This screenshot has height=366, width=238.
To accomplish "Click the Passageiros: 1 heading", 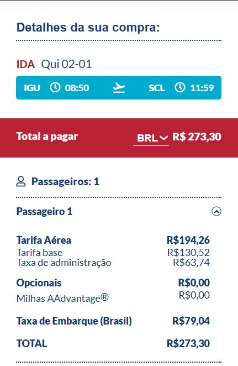I will pos(65,181).
